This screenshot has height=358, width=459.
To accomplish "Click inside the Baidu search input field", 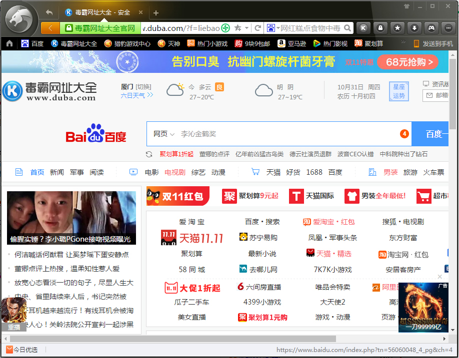I will (x=250, y=134).
